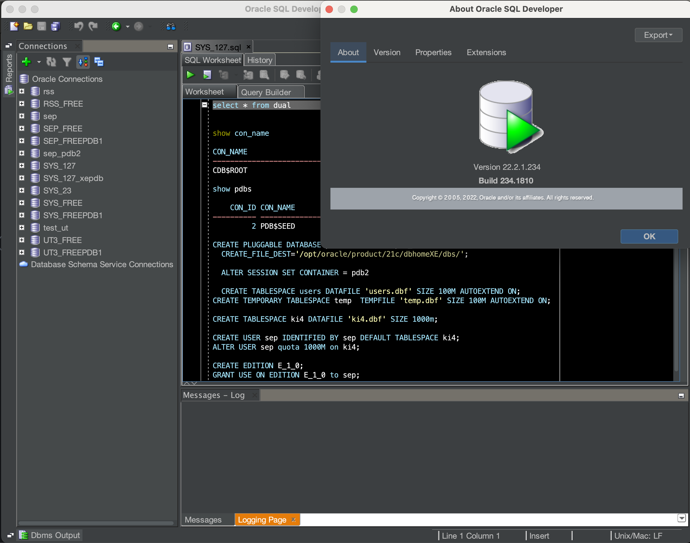This screenshot has height=543, width=690.
Task: Open log dropdown at Messages panel corner
Action: click(681, 518)
